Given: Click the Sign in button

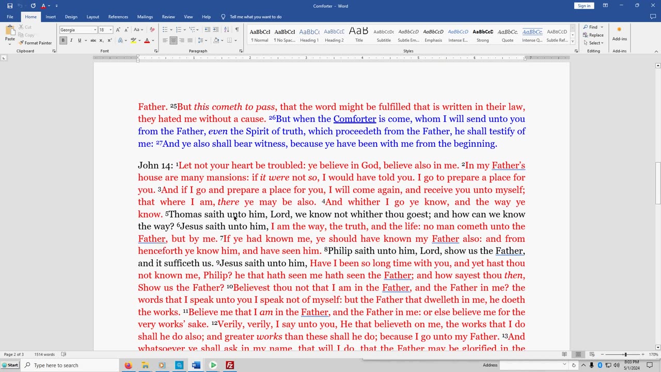Looking at the screenshot, I should [x=584, y=6].
